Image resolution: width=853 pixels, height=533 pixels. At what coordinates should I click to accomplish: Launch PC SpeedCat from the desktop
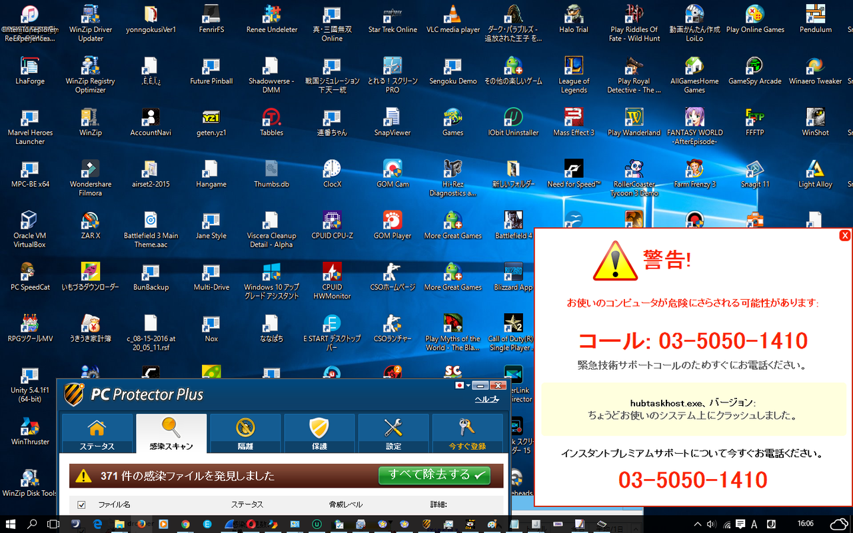coord(29,277)
